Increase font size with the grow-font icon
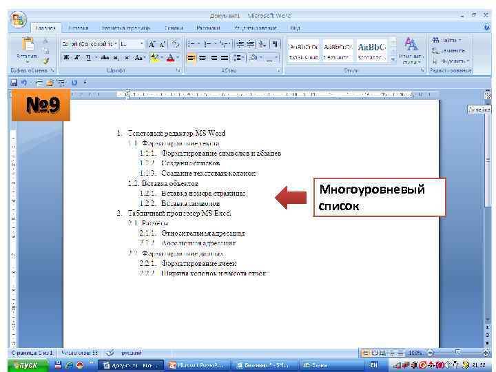This screenshot has height=372, width=496. click(152, 44)
